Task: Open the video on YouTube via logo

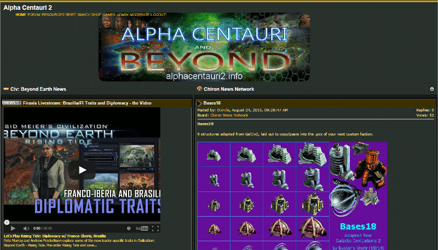Action: click(141, 228)
